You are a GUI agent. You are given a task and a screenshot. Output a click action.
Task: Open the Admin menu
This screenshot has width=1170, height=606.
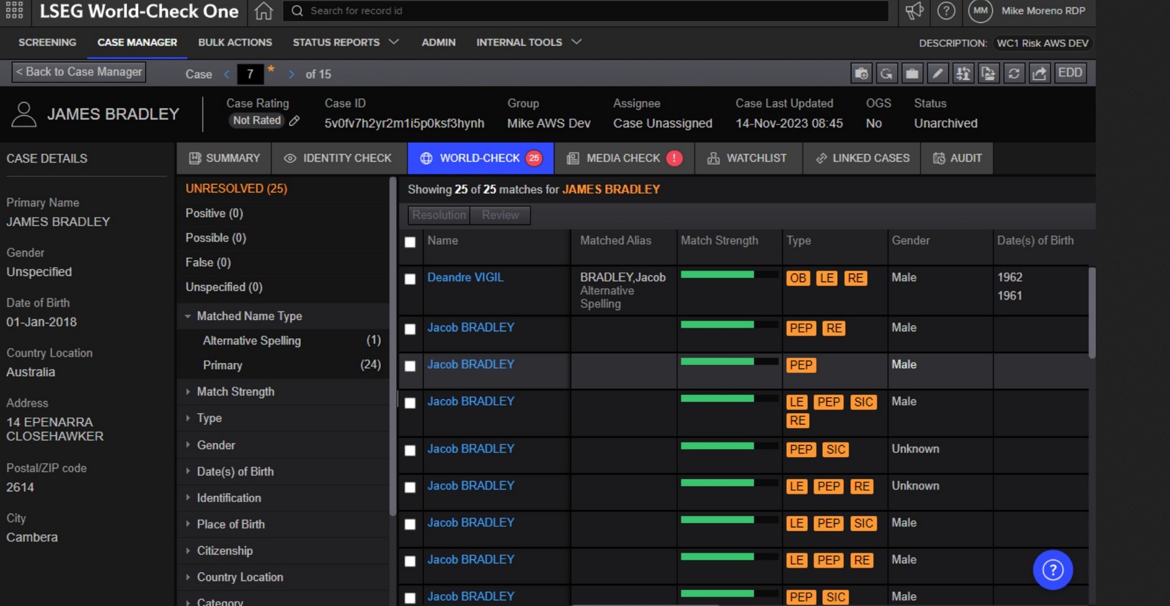(438, 42)
